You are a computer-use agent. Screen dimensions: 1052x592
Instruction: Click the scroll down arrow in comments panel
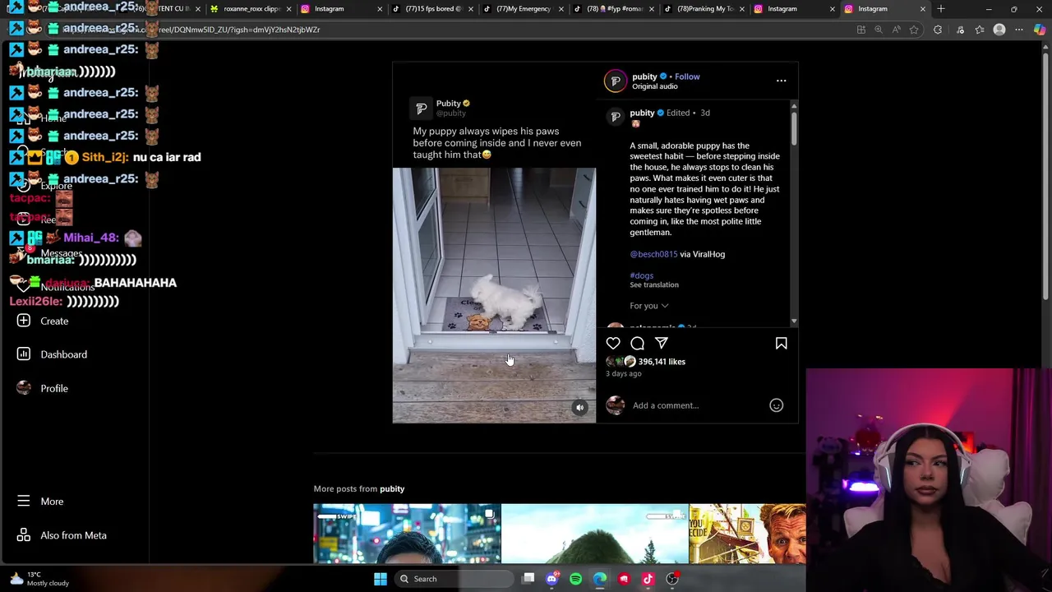(x=794, y=321)
